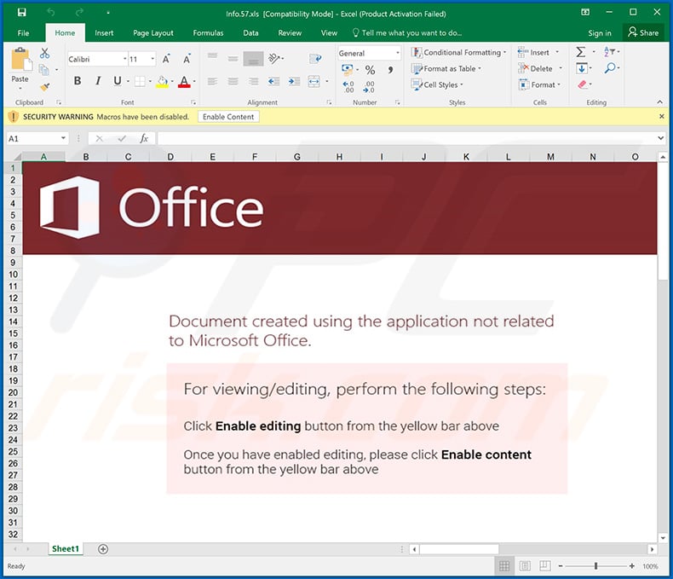This screenshot has height=579, width=673.
Task: Align text right in Alignment group
Action: (254, 81)
